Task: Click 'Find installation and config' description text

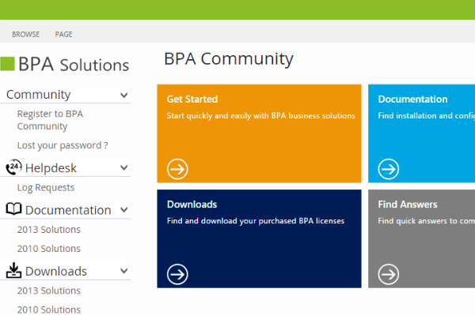Action: tap(426, 116)
